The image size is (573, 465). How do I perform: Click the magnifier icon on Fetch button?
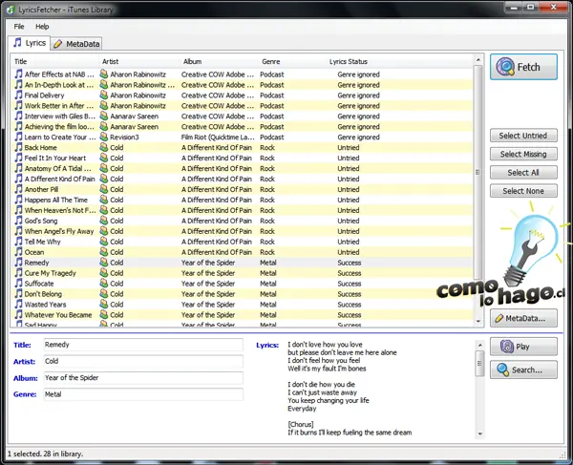tap(505, 67)
